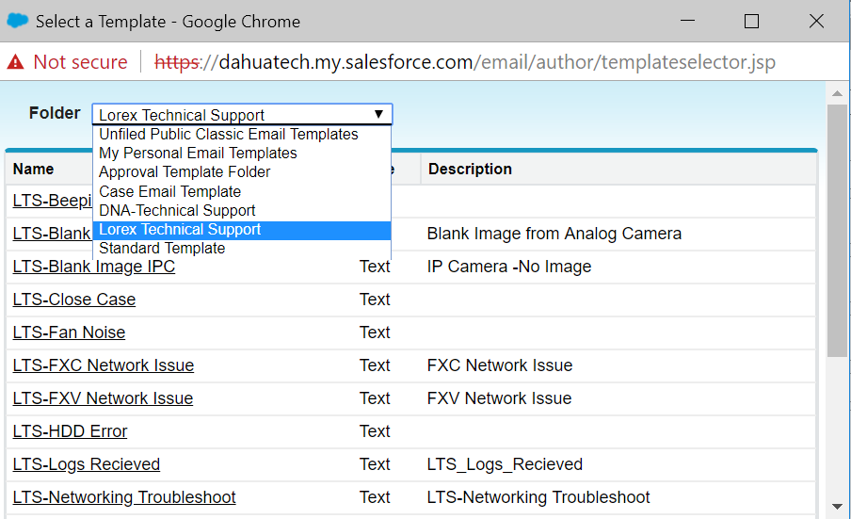Click the Salesforce cloud icon in title bar
This screenshot has width=851, height=519.
pyautogui.click(x=18, y=21)
